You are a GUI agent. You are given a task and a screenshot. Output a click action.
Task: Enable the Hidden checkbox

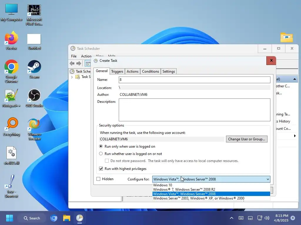pyautogui.click(x=98, y=179)
